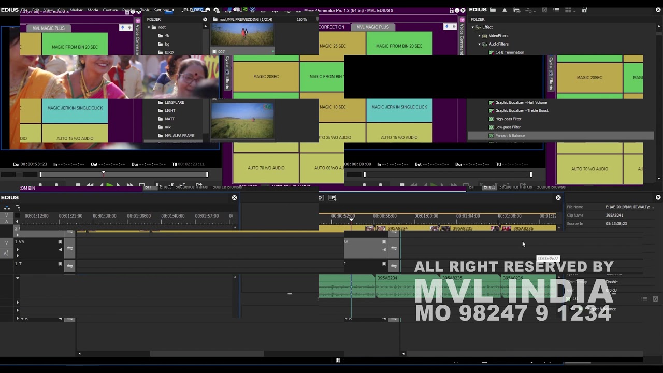Select the MVL ALFA FRAME folder
The image size is (663, 373).
(x=179, y=136)
